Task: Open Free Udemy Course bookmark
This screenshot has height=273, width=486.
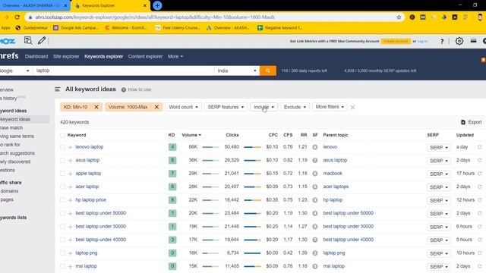Action: coord(178,28)
